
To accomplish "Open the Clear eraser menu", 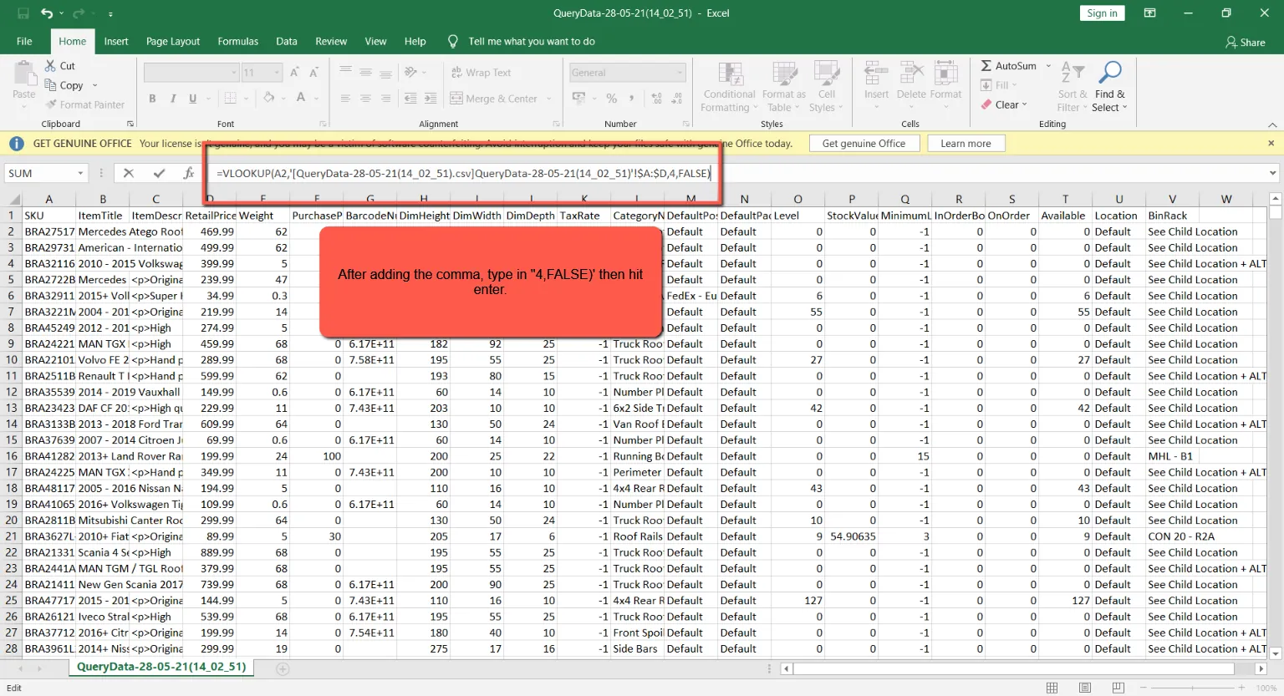I will click(x=1004, y=104).
